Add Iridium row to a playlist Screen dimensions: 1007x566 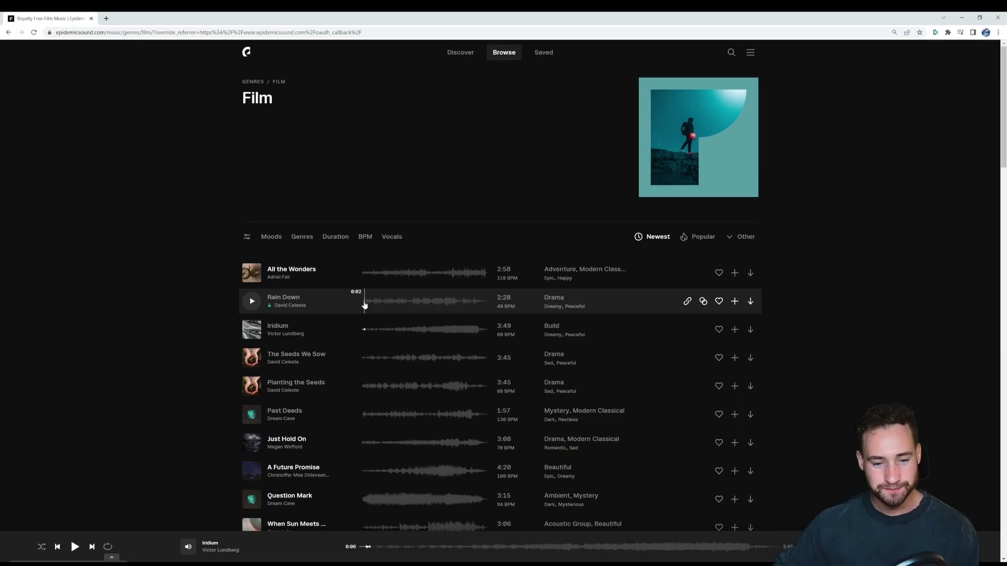[735, 329]
